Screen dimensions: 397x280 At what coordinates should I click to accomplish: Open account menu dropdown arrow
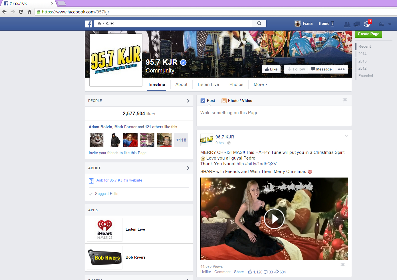pos(390,24)
